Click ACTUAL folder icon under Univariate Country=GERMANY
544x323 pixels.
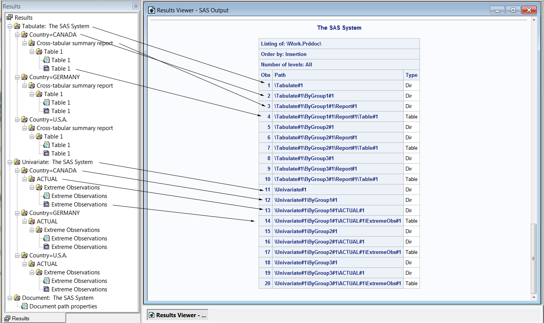tap(32, 222)
